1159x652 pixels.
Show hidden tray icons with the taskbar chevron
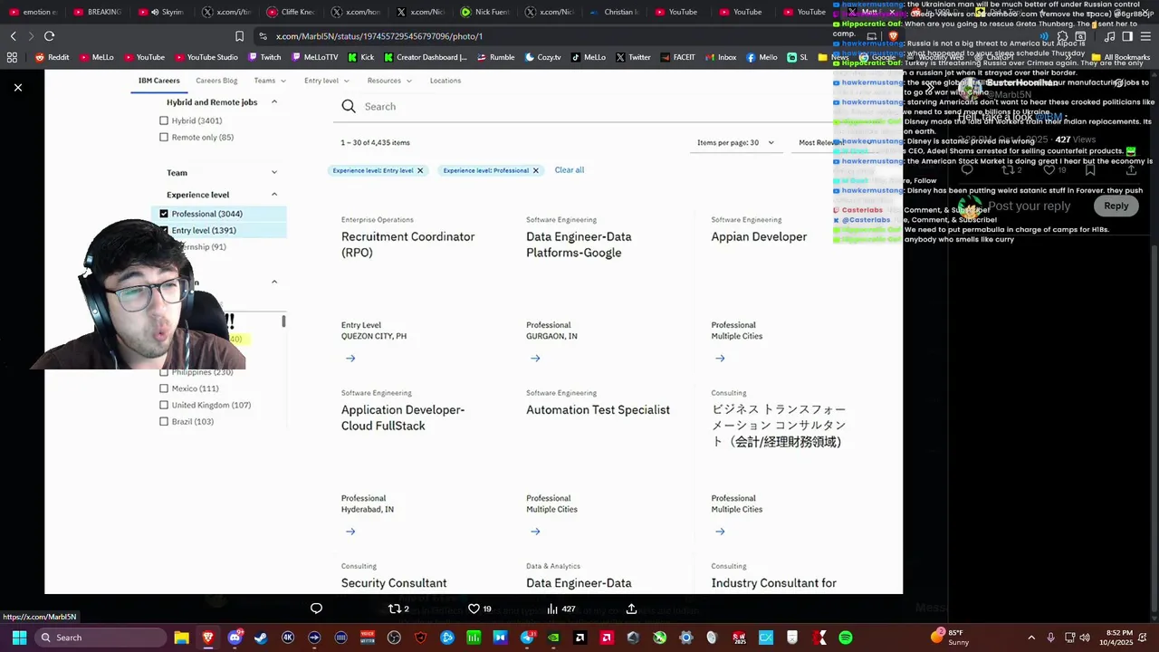1031,638
